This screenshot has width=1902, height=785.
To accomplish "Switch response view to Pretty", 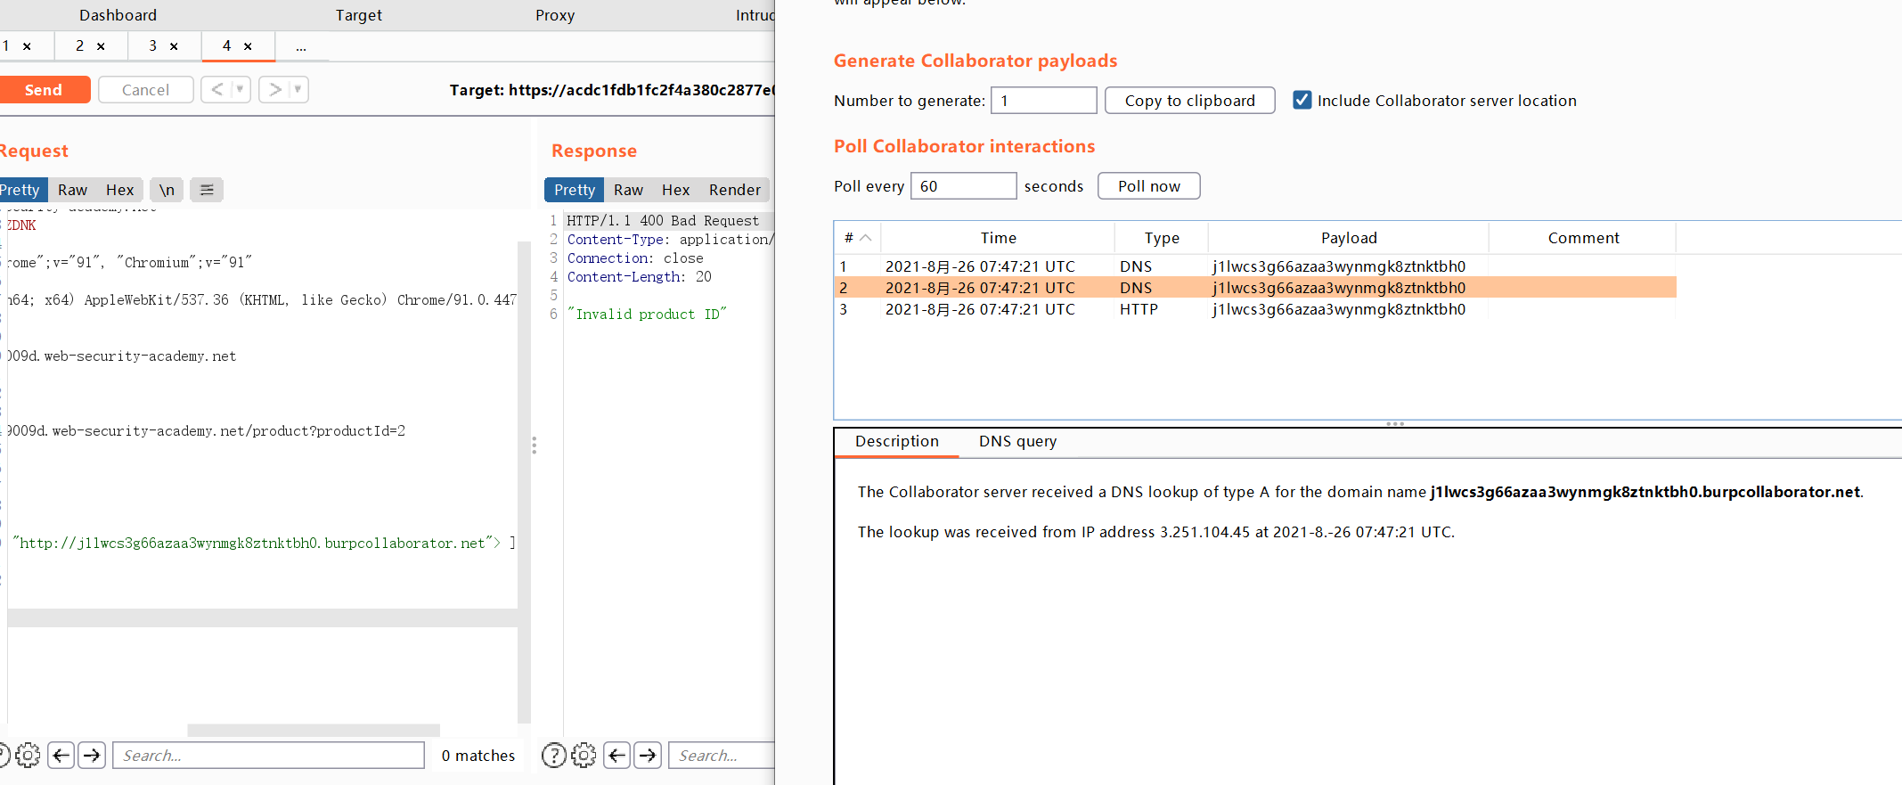I will click(575, 190).
